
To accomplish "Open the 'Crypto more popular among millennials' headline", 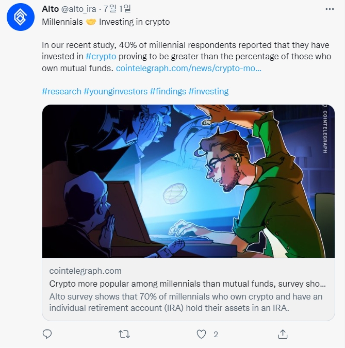I will click(x=188, y=284).
